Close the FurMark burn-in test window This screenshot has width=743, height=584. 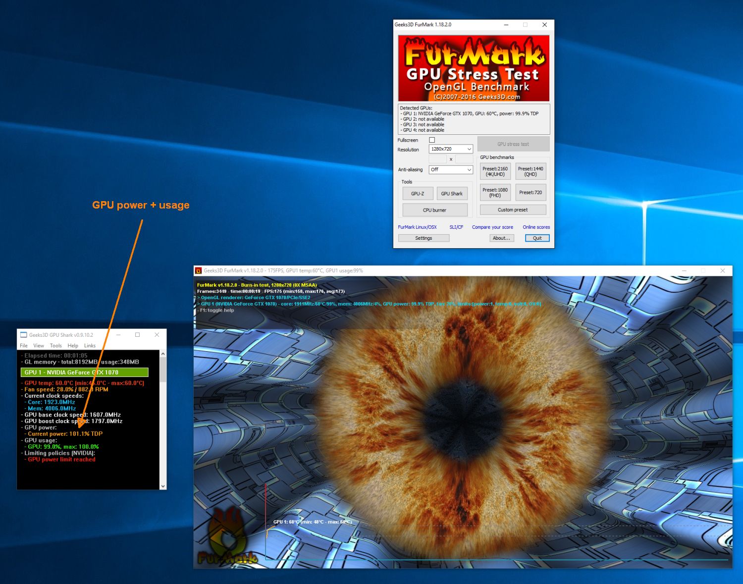coord(723,271)
